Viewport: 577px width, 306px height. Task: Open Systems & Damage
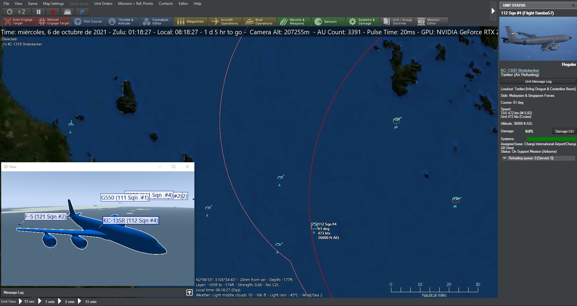tap(362, 21)
